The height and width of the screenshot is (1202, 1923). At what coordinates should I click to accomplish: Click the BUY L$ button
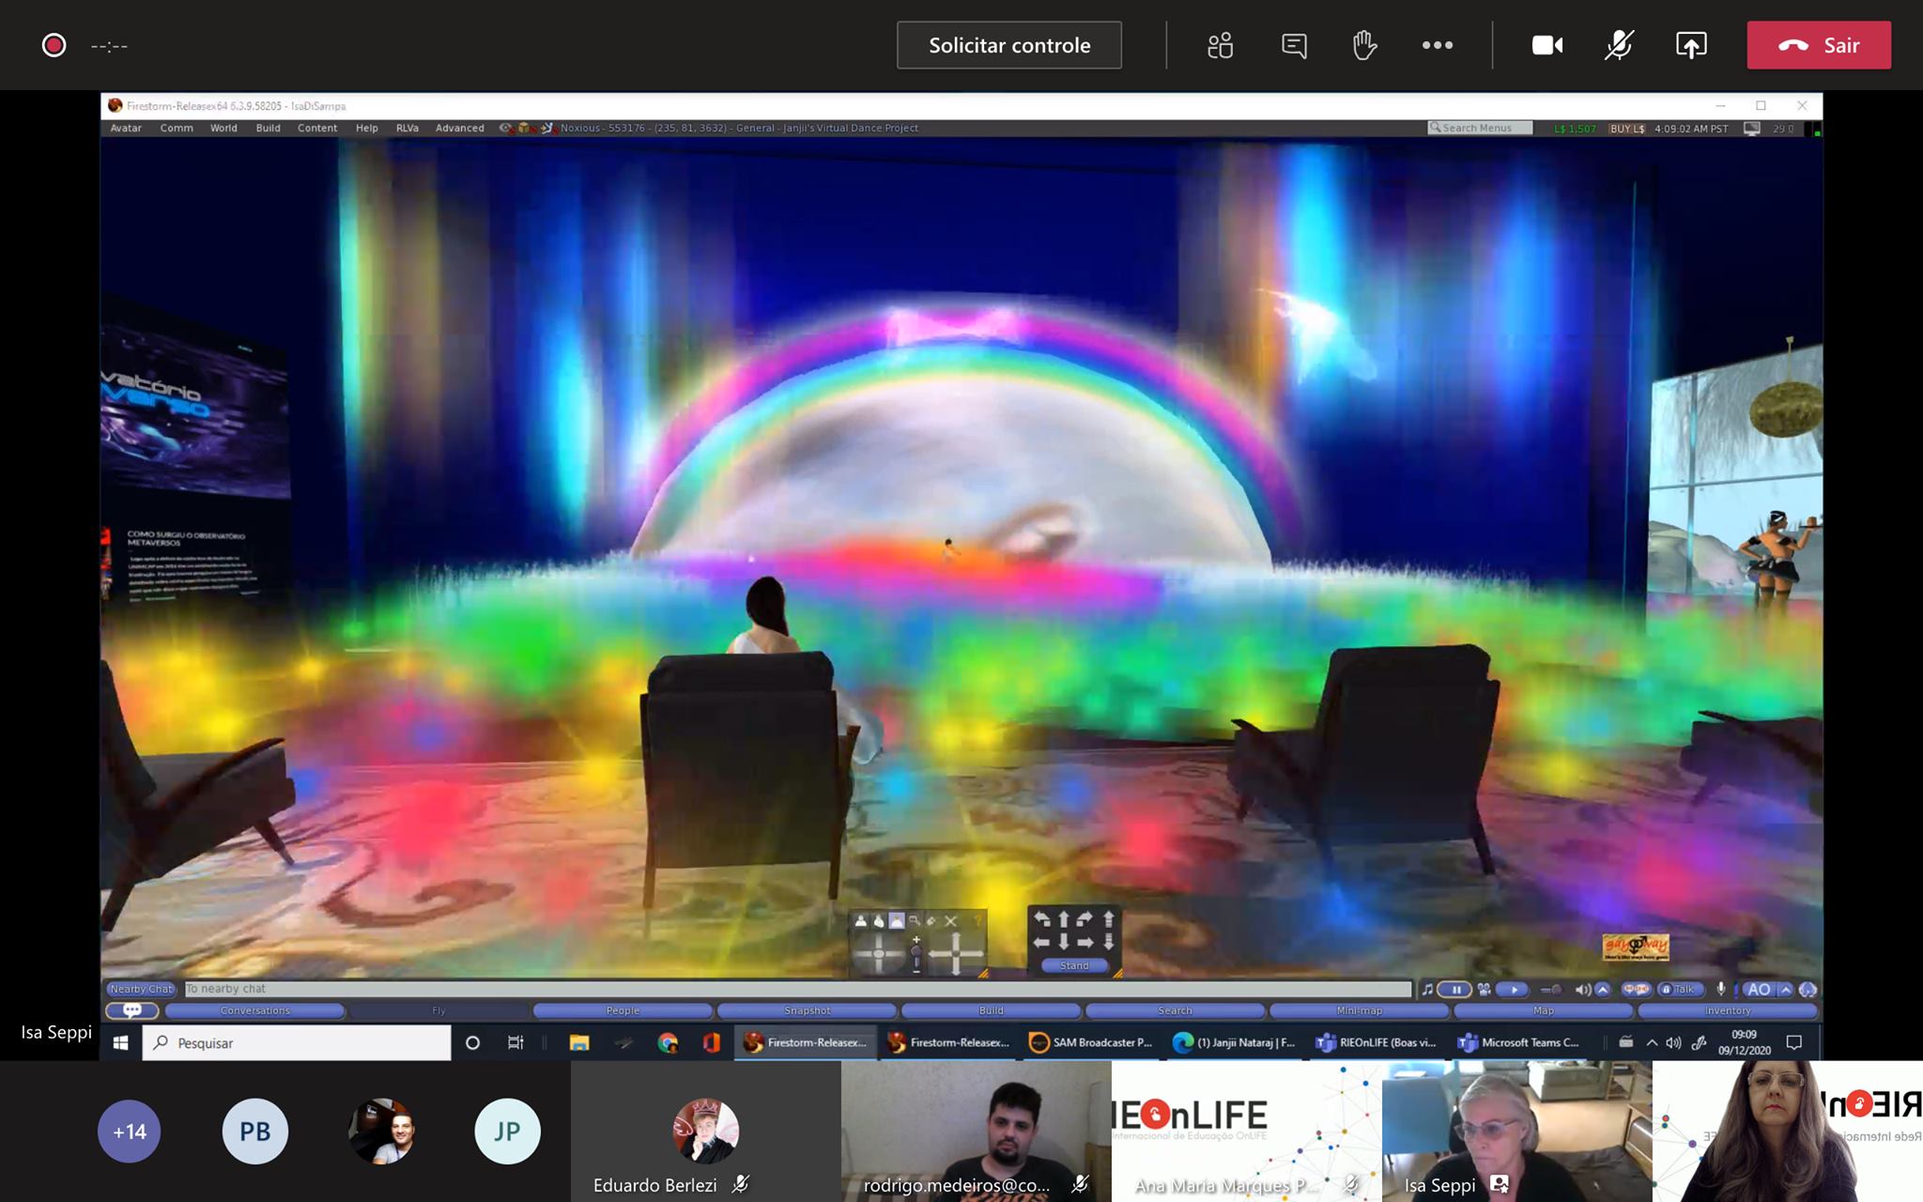pos(1627,129)
